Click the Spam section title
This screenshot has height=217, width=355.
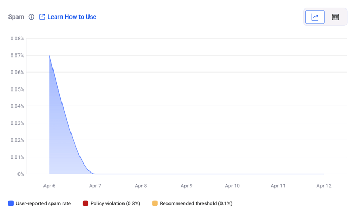(16, 17)
